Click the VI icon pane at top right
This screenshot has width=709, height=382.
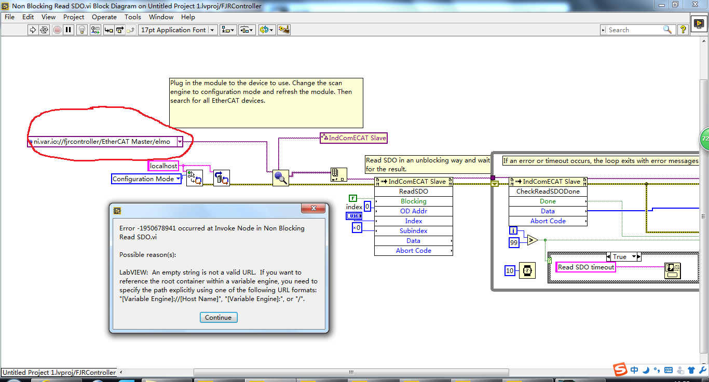coord(699,24)
